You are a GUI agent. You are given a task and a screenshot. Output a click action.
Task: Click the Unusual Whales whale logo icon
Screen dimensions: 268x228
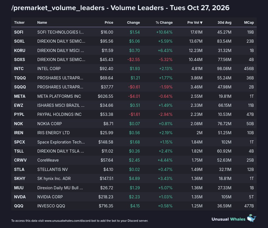click(252, 218)
